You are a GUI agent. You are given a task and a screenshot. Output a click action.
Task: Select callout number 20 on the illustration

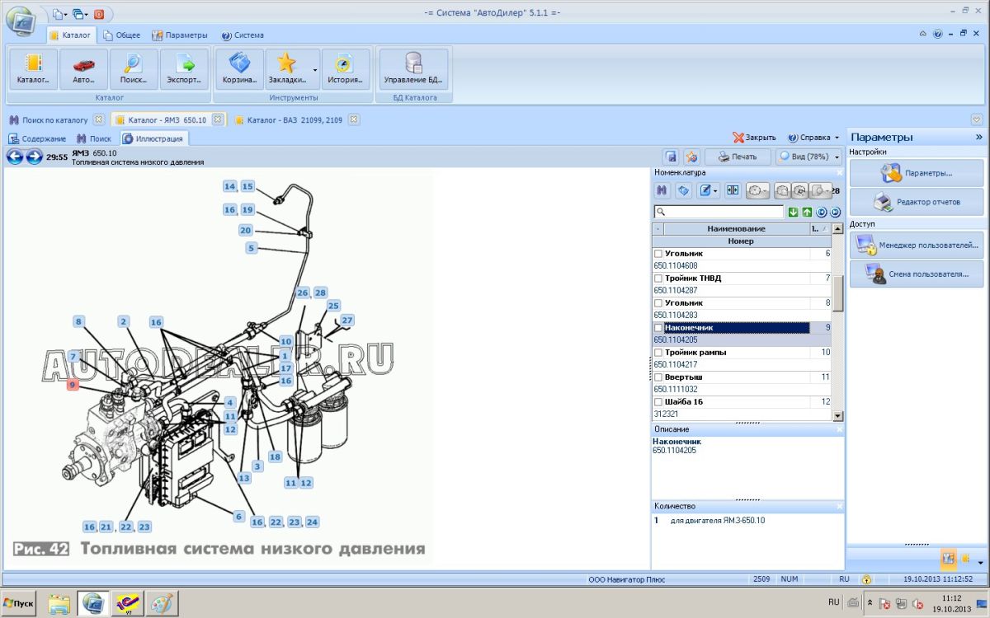[x=246, y=231]
